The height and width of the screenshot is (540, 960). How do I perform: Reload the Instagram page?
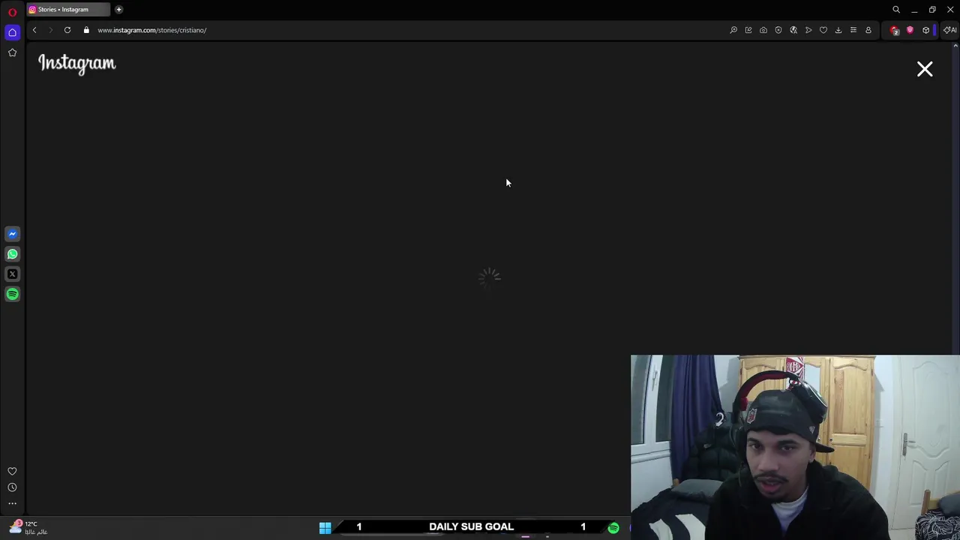[x=67, y=30]
